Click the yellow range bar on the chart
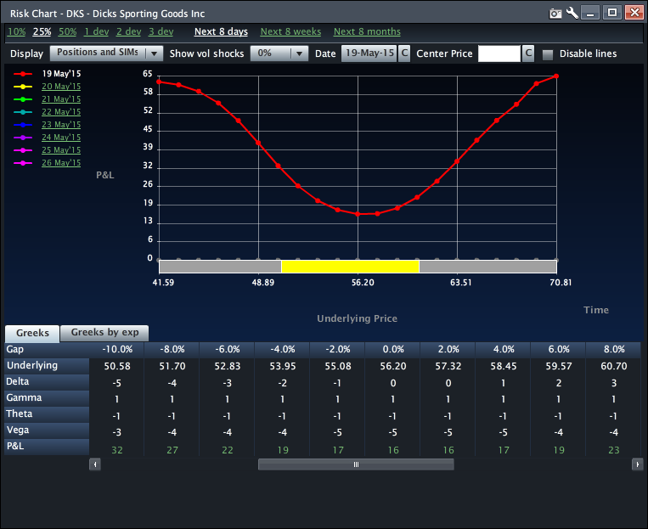Image resolution: width=648 pixels, height=529 pixels. click(350, 267)
